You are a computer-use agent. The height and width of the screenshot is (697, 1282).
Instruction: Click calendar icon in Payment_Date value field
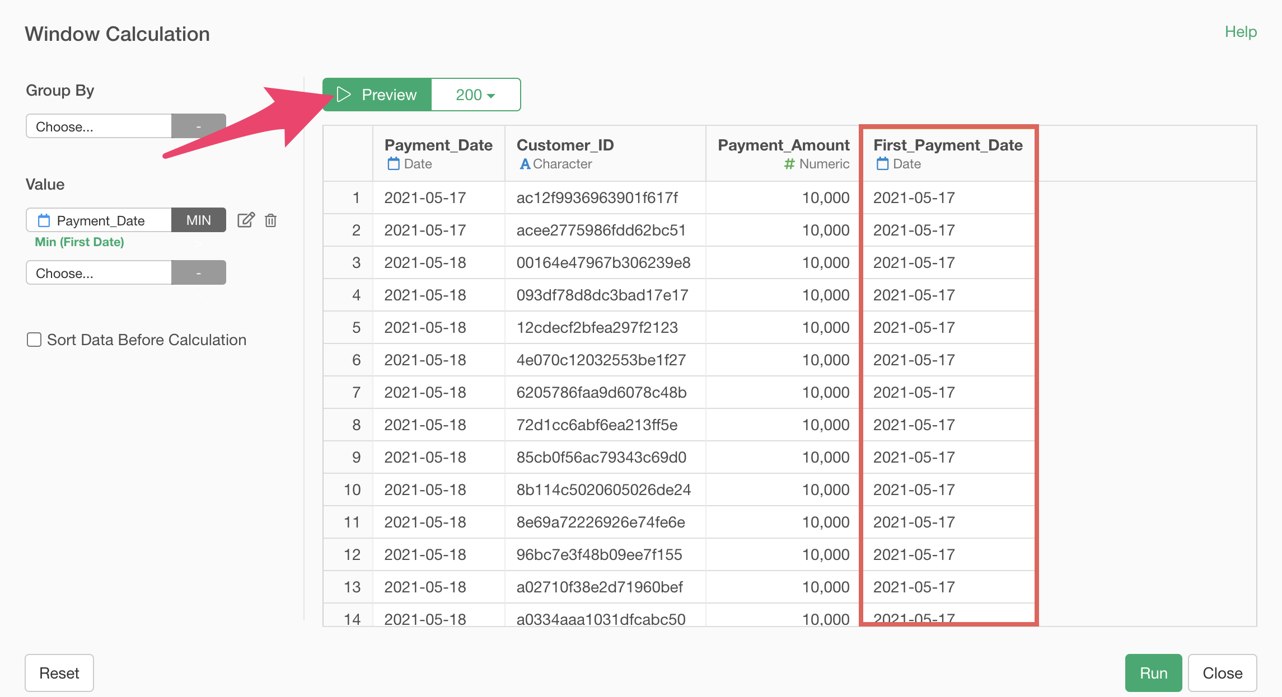click(x=44, y=220)
